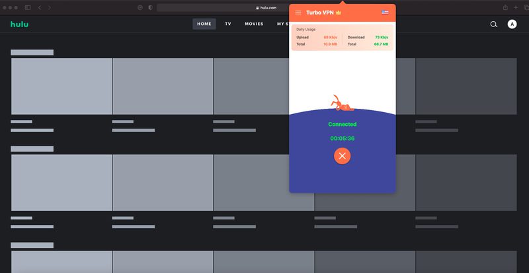
Task: Open second placeholder thumbnail in second row
Action: 163,183
